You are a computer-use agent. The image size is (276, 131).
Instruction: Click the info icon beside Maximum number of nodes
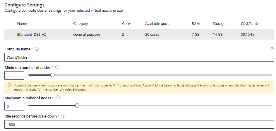58,98
